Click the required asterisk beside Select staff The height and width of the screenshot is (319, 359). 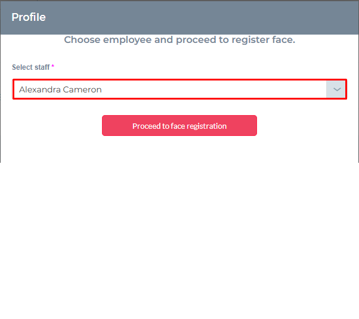coord(52,67)
